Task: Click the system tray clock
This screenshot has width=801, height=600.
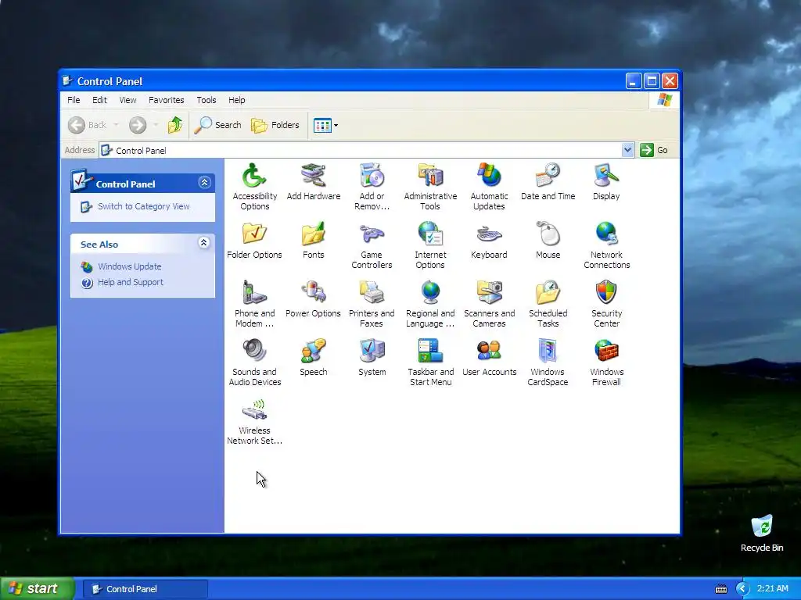Action: pyautogui.click(x=772, y=588)
